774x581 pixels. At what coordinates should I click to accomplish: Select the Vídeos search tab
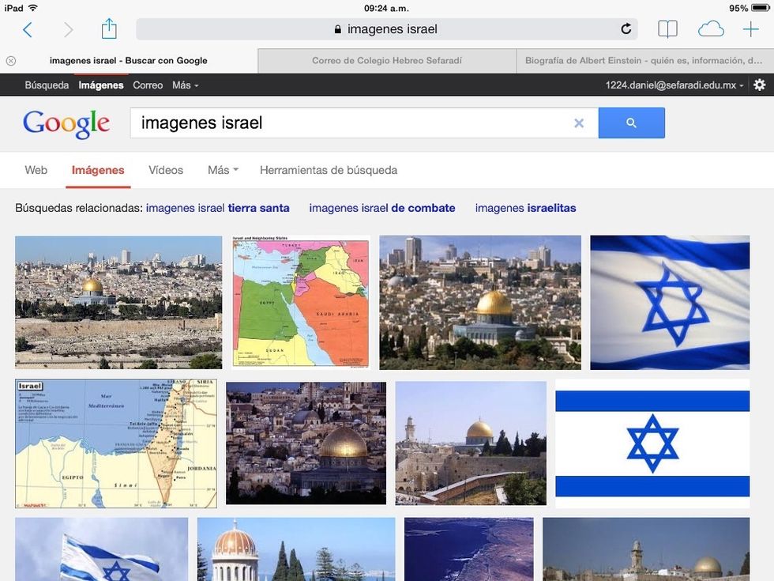click(166, 170)
